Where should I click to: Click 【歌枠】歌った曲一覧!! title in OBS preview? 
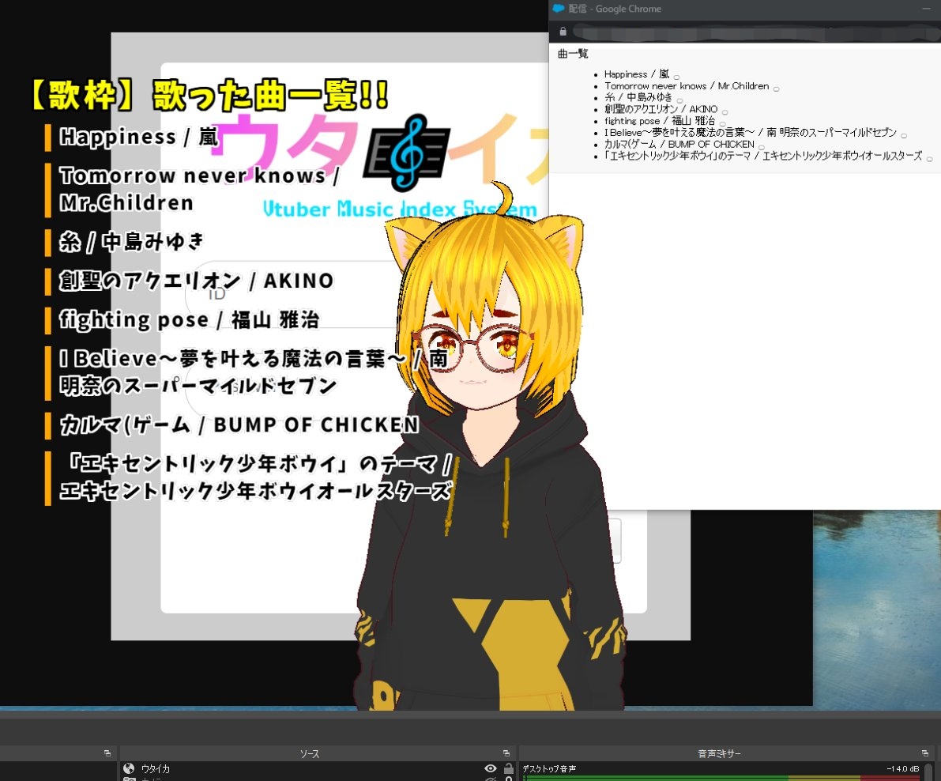coord(209,96)
